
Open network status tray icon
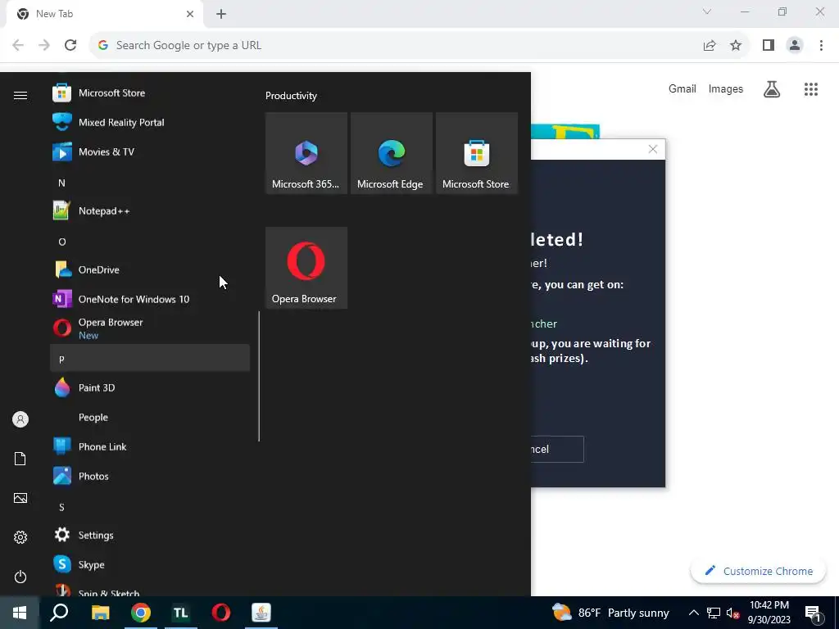pos(714,613)
